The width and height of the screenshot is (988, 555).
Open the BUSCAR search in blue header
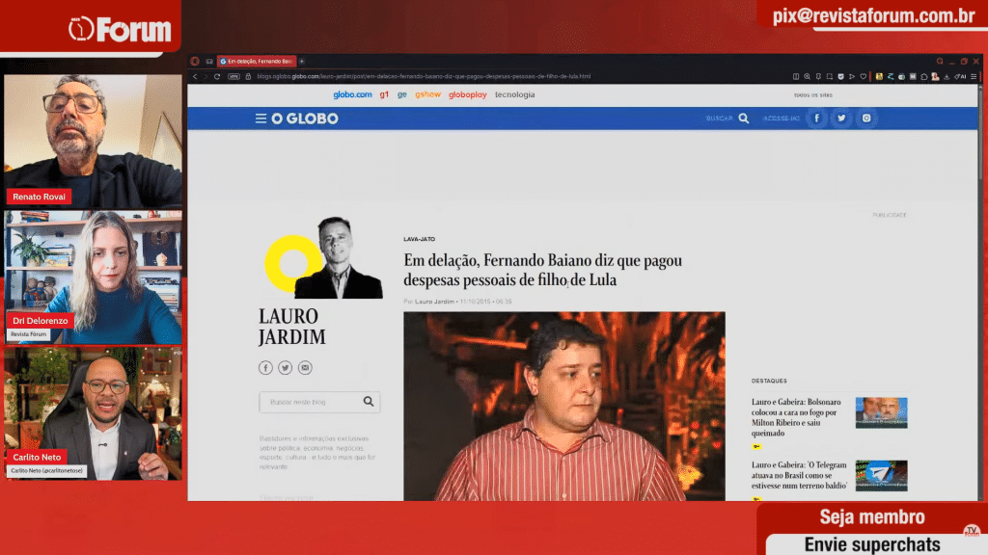click(x=727, y=119)
